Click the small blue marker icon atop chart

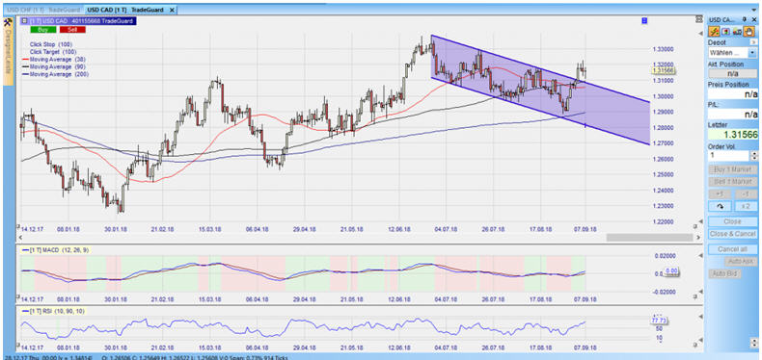644,20
